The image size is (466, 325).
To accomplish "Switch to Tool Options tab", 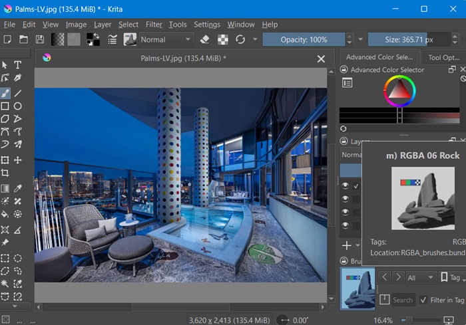I will (x=443, y=57).
